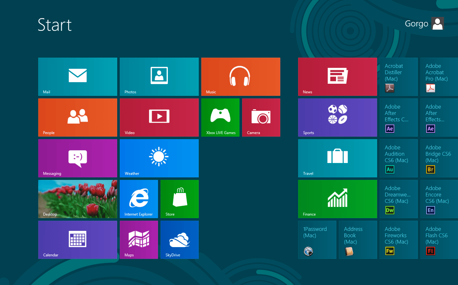Screen dimensions: 458x285
Task: Launch the Maps tile
Action: coord(139,240)
